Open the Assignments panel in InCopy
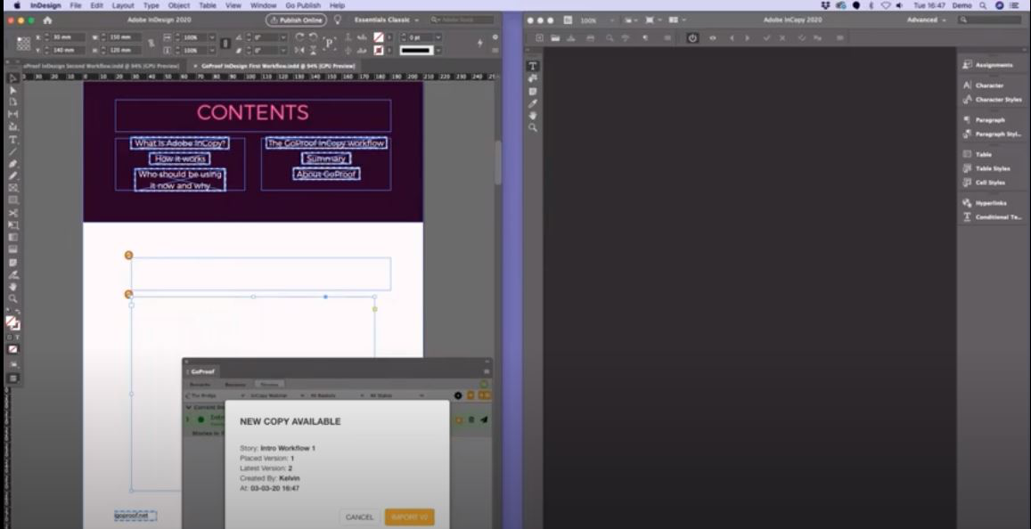This screenshot has width=1031, height=529. 987,64
